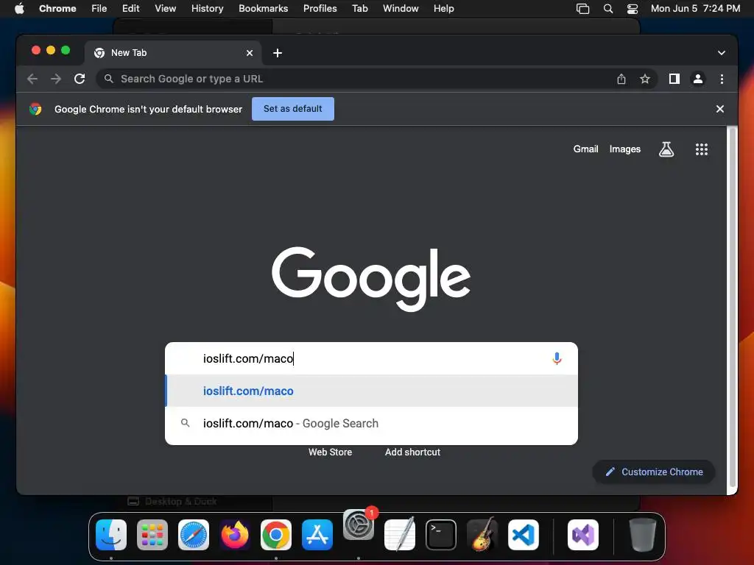The height and width of the screenshot is (565, 754).
Task: Open the side panel icon
Action: 674,79
